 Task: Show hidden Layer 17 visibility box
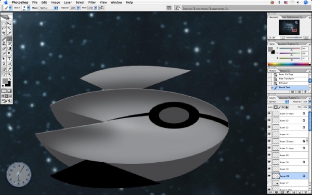coord(269,183)
